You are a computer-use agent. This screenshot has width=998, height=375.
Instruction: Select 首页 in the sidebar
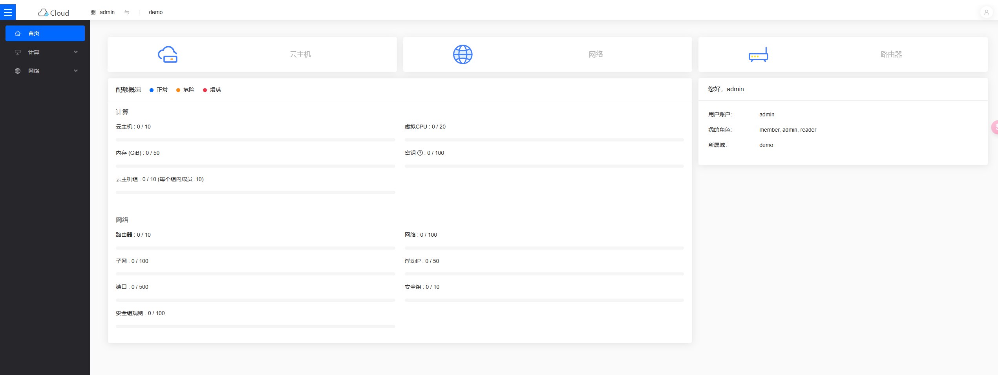tap(45, 33)
